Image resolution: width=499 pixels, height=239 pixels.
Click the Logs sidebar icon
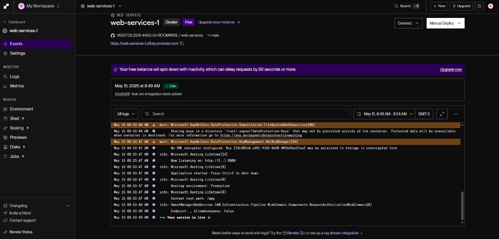coord(5,76)
